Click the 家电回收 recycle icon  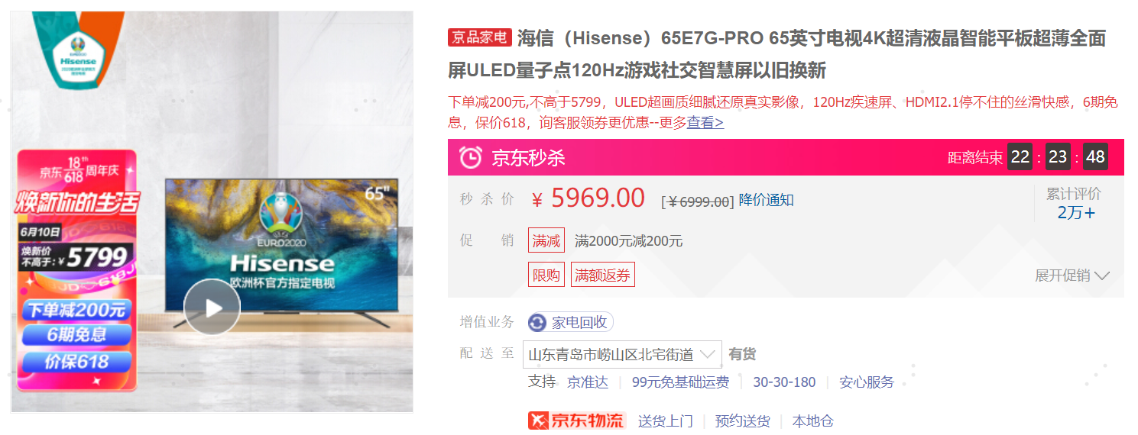537,323
